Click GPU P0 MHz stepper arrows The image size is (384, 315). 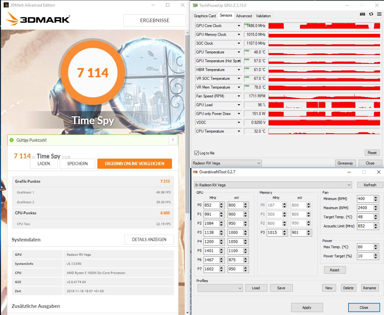pos(221,205)
